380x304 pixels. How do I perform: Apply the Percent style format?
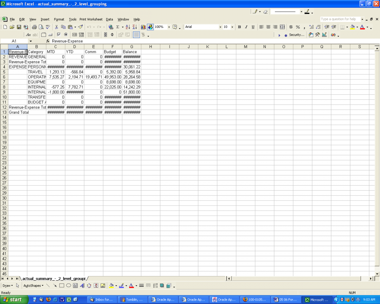[x=298, y=27]
